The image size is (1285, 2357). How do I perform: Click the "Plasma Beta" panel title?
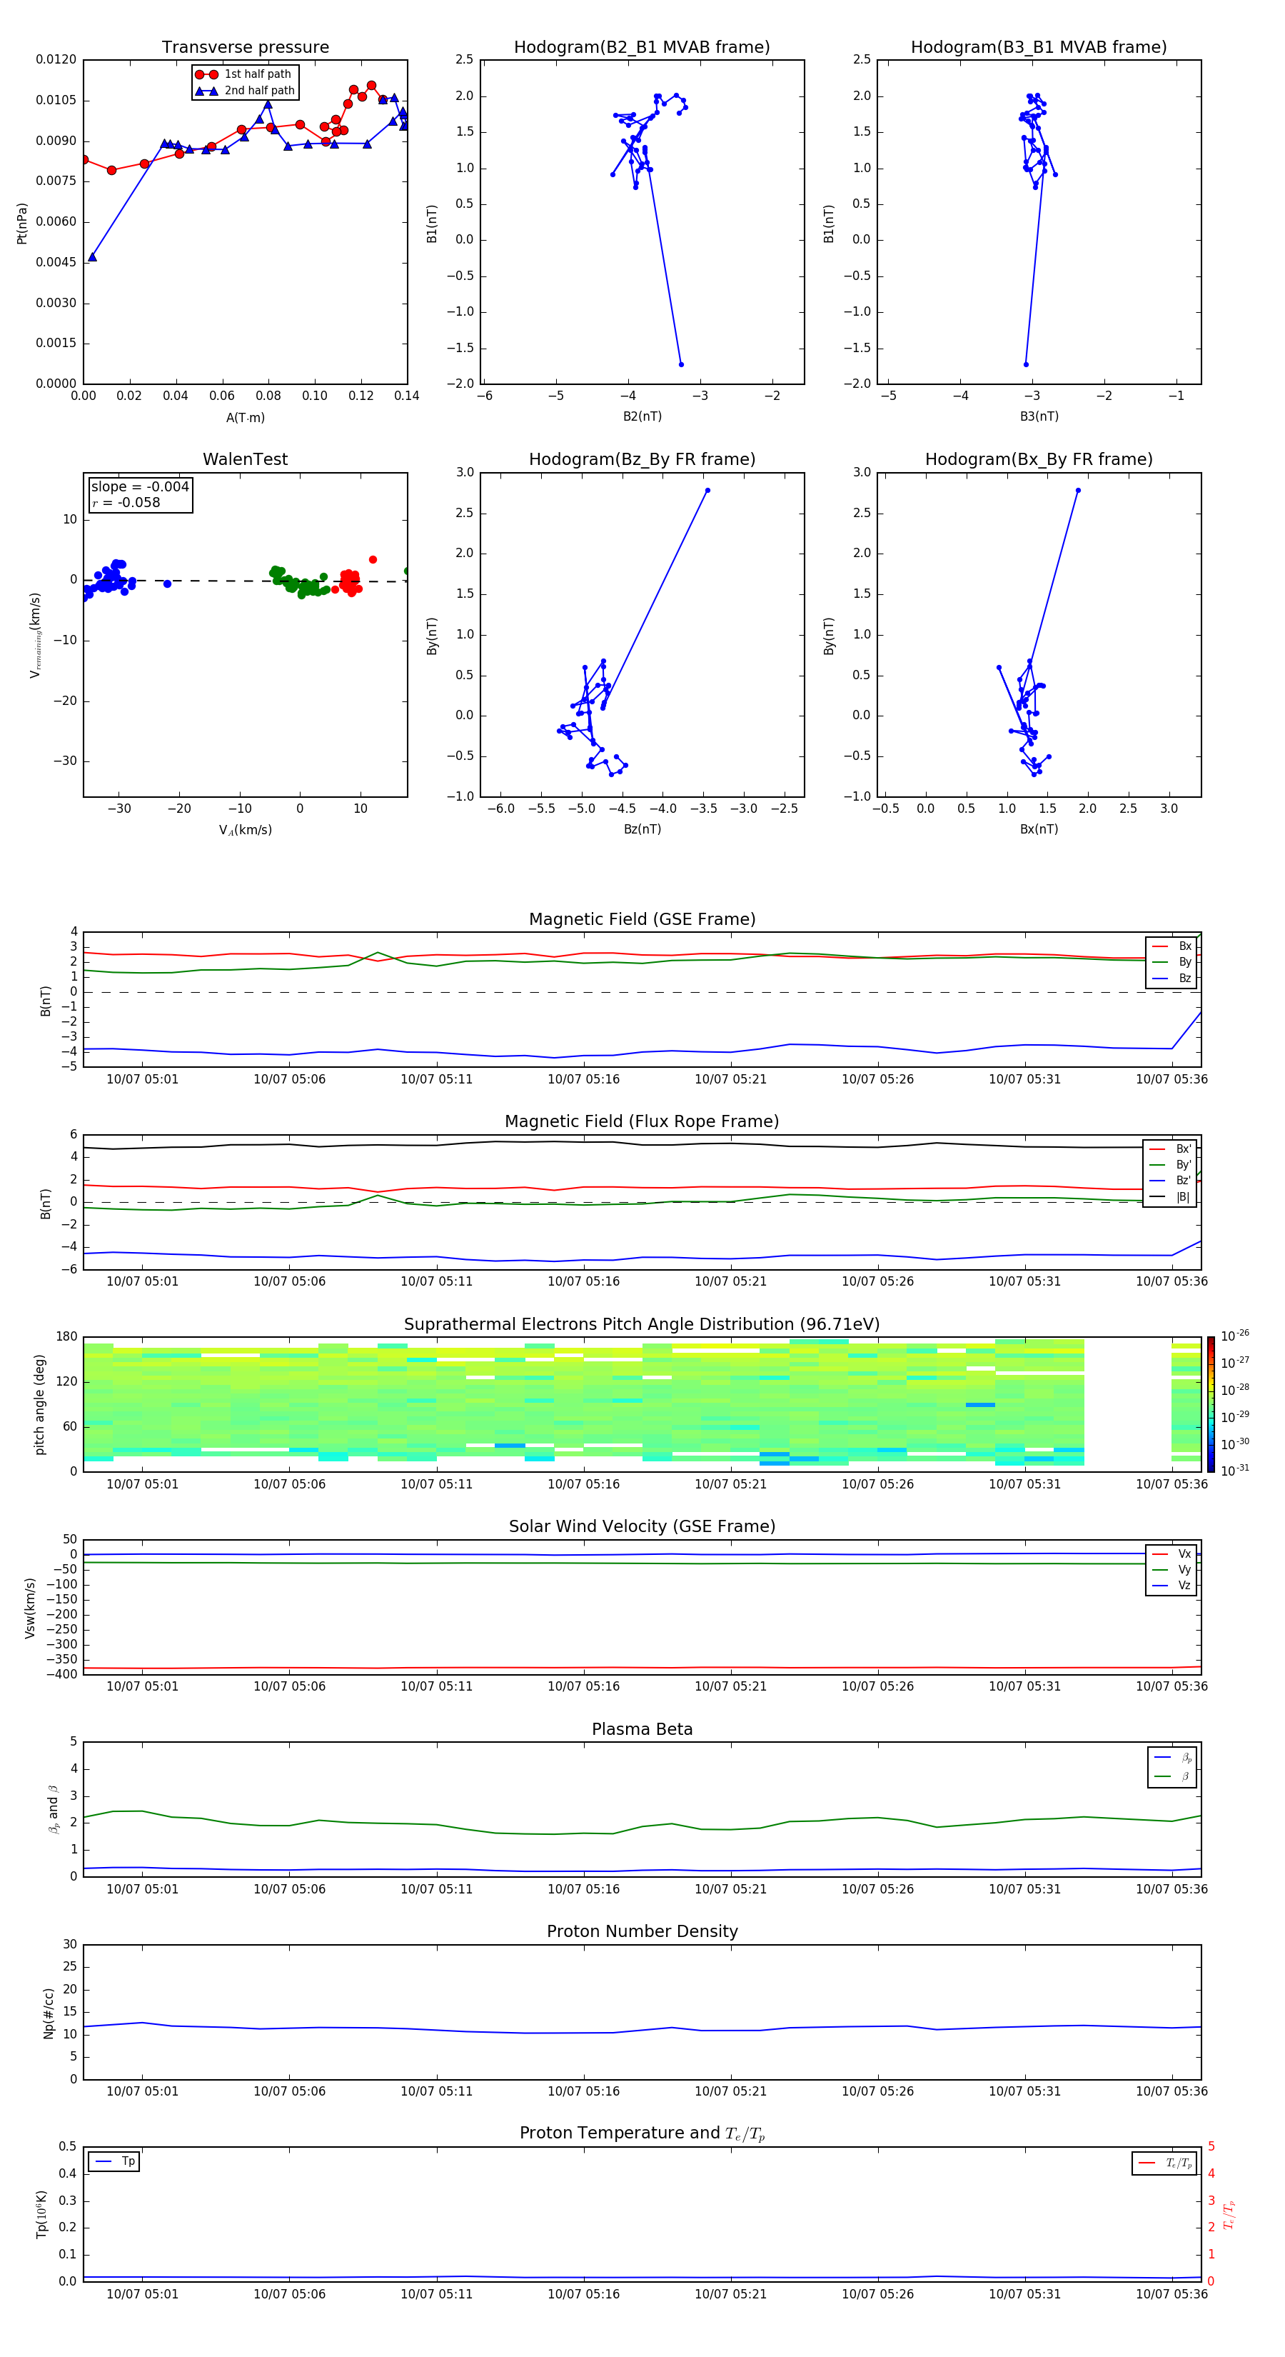pyautogui.click(x=642, y=1730)
